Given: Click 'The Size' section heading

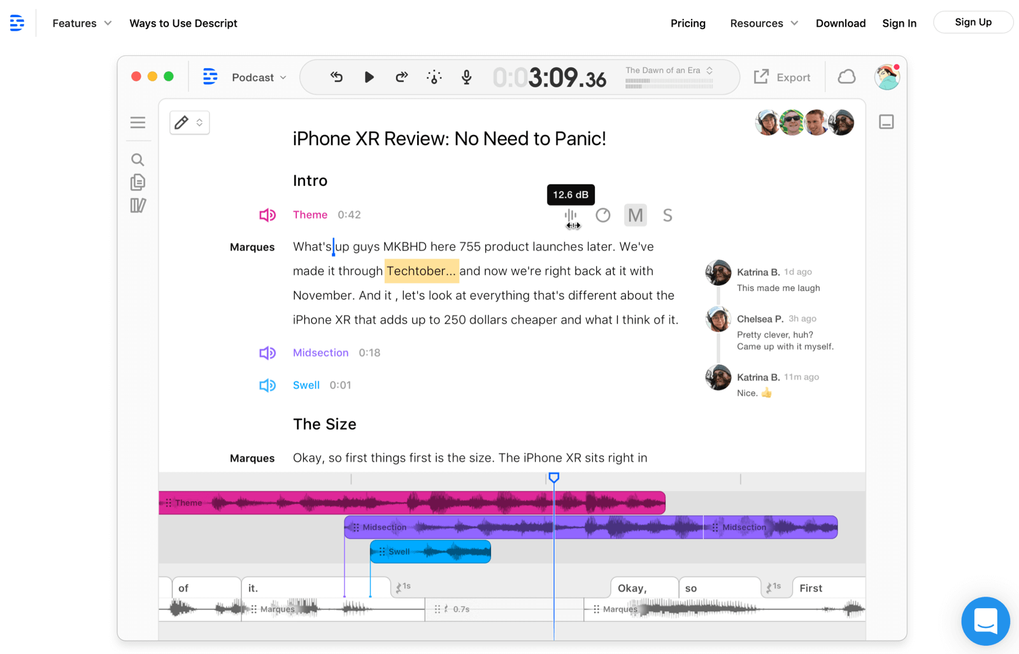Looking at the screenshot, I should [325, 424].
